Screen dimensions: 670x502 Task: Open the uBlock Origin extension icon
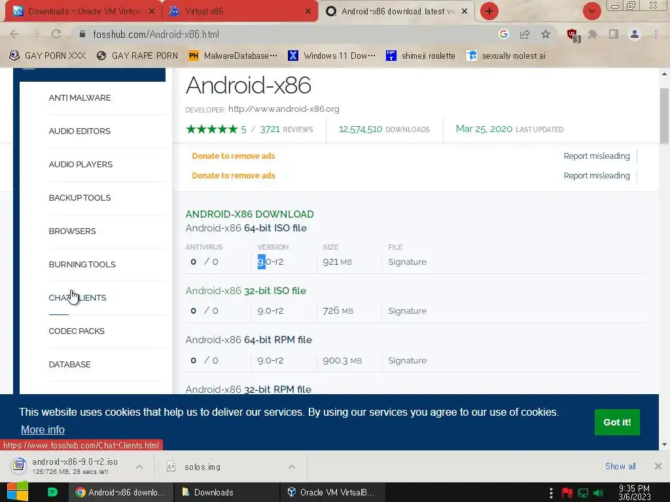[x=573, y=35]
